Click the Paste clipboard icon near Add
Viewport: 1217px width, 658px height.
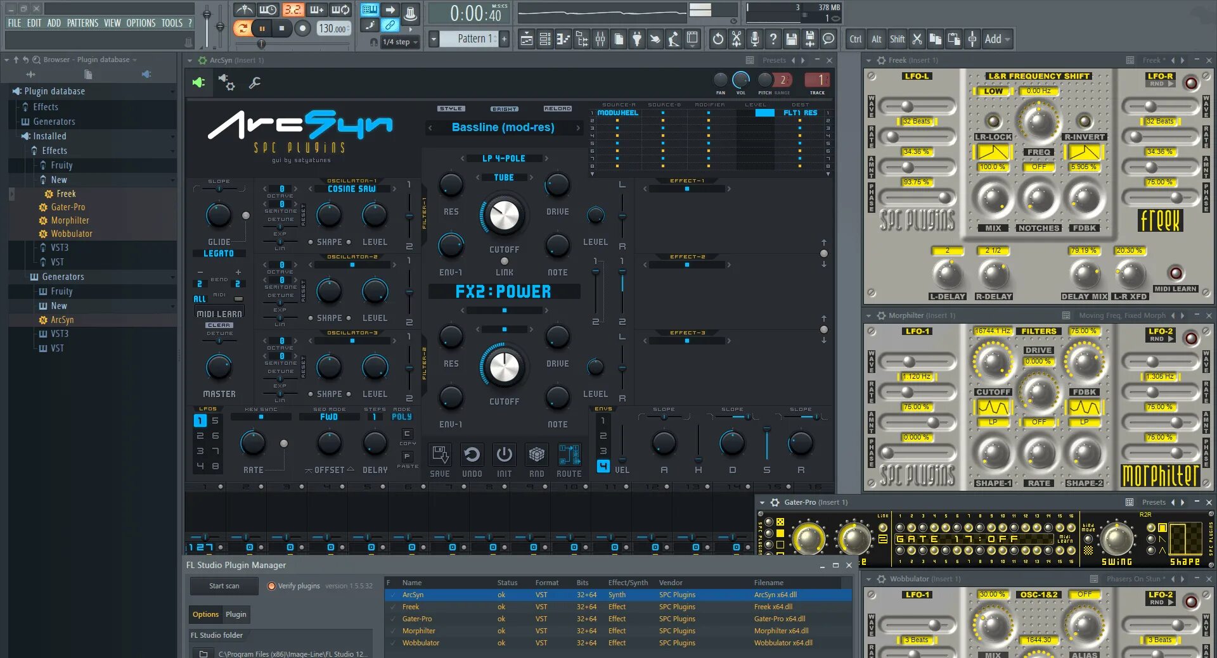click(953, 39)
